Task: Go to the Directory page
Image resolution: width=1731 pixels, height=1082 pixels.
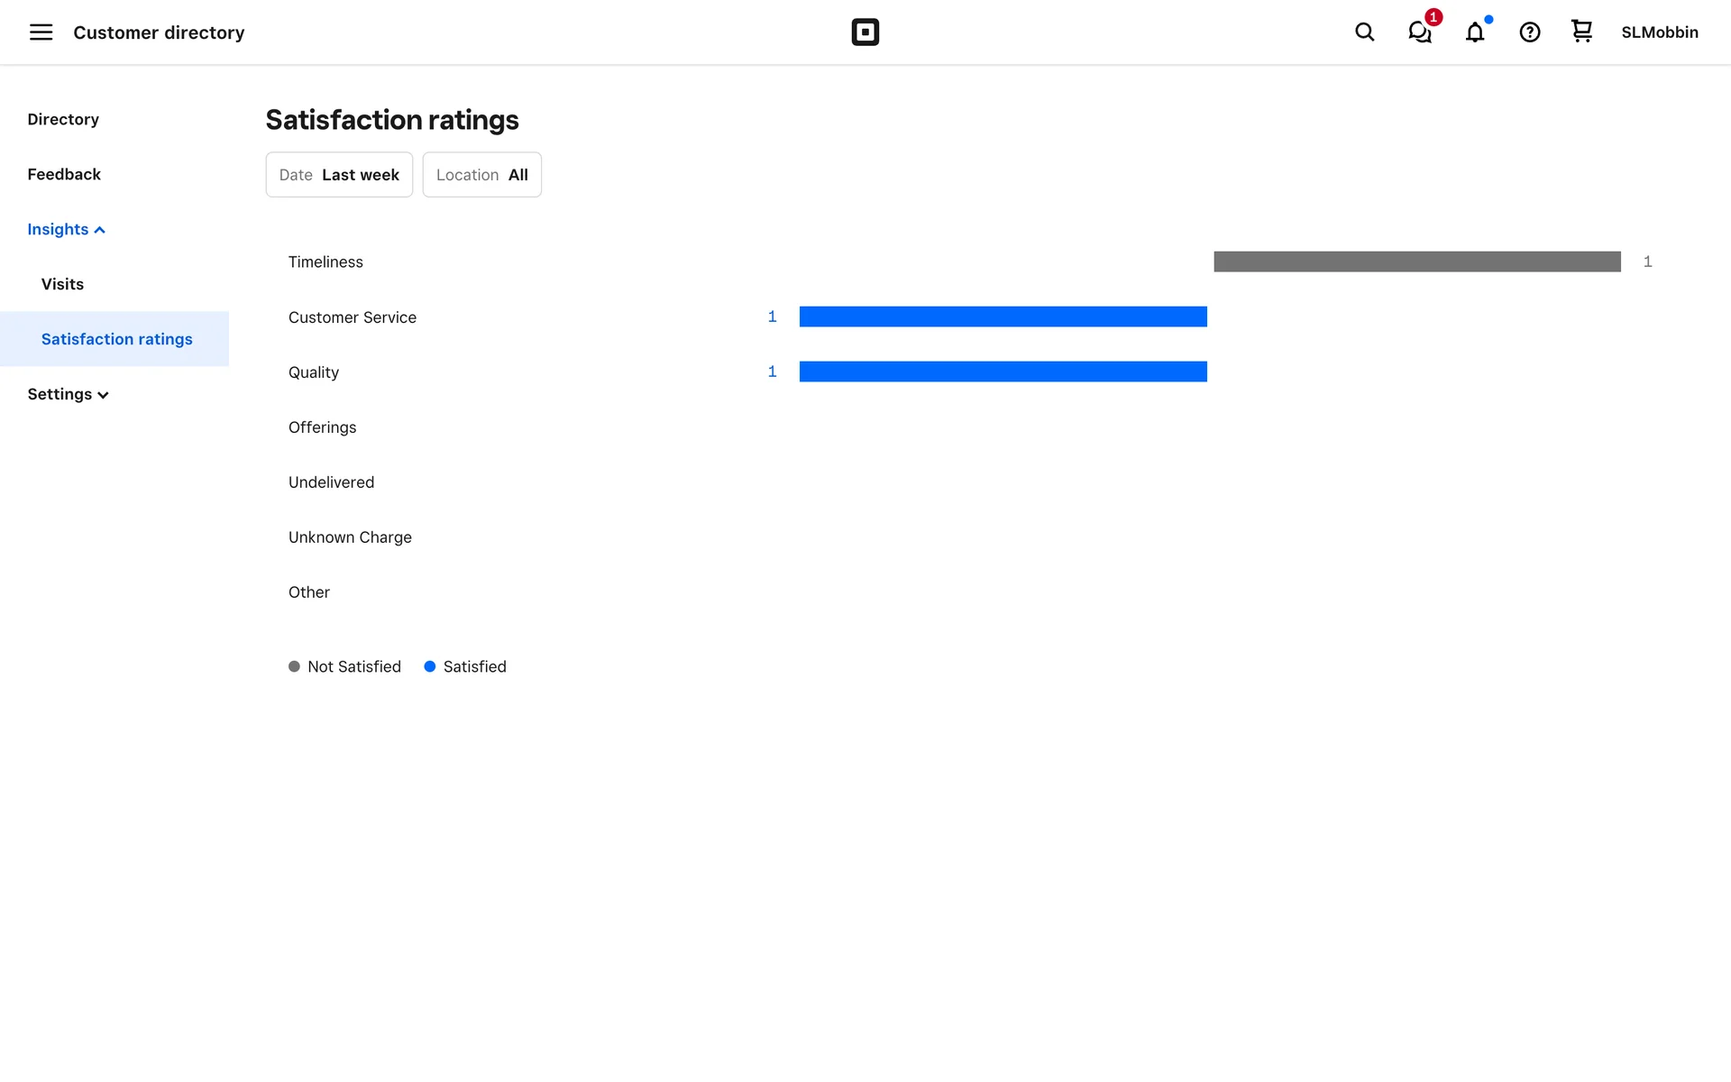Action: (x=63, y=120)
